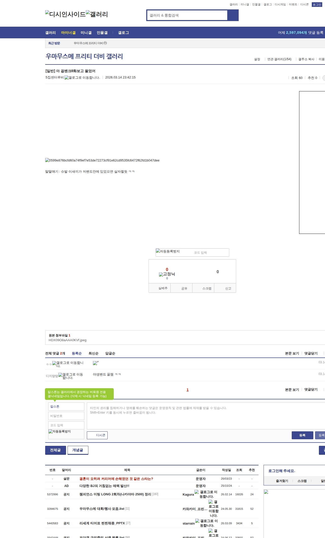Viewport: 325px width, 538px height.
Task: Click the search button beside the search box
Action: click(x=233, y=15)
